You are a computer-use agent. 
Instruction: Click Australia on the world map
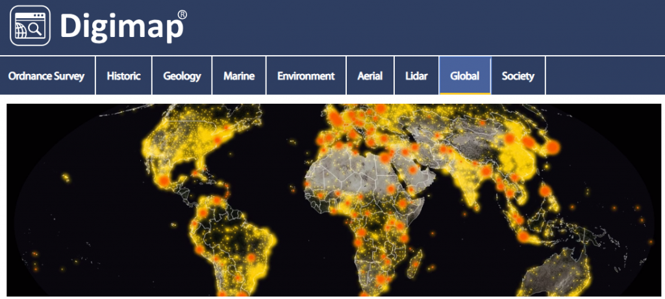click(x=560, y=272)
